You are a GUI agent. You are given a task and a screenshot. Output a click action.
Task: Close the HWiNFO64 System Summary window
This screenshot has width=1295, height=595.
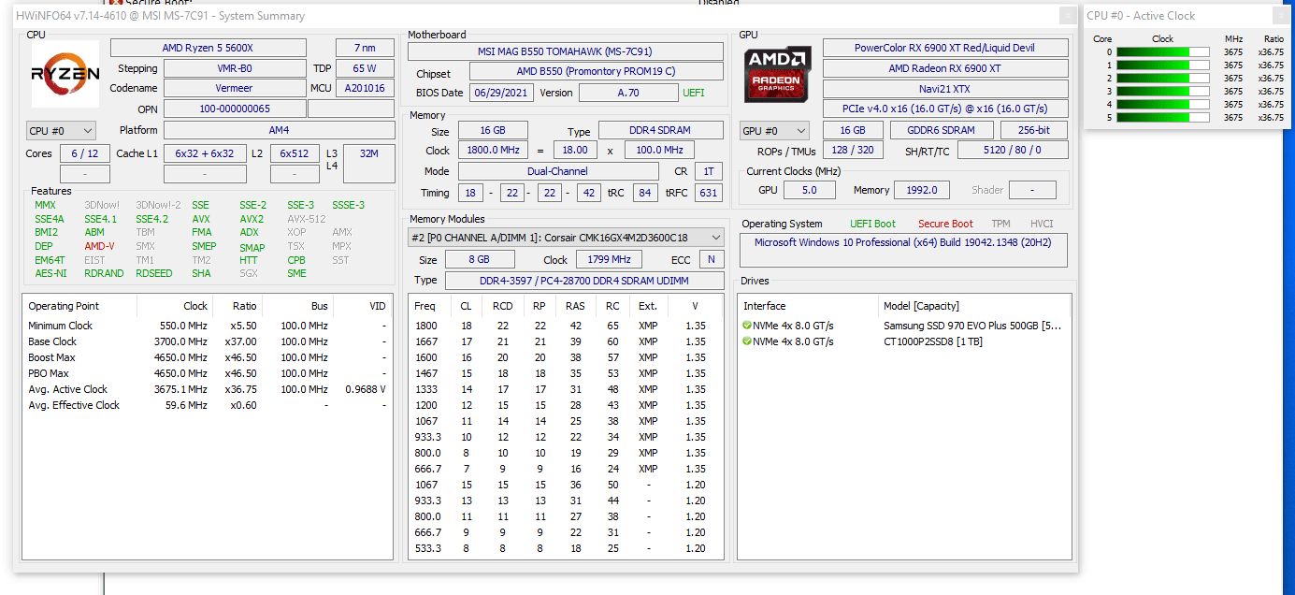pyautogui.click(x=1067, y=16)
